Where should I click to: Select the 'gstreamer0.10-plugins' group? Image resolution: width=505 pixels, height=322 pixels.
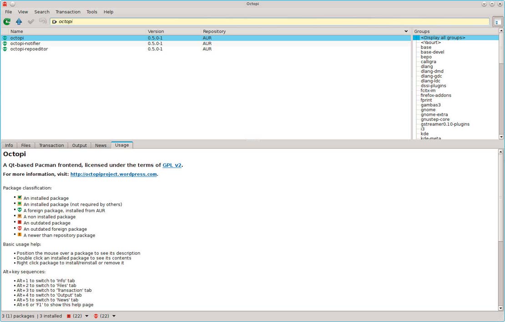point(445,124)
